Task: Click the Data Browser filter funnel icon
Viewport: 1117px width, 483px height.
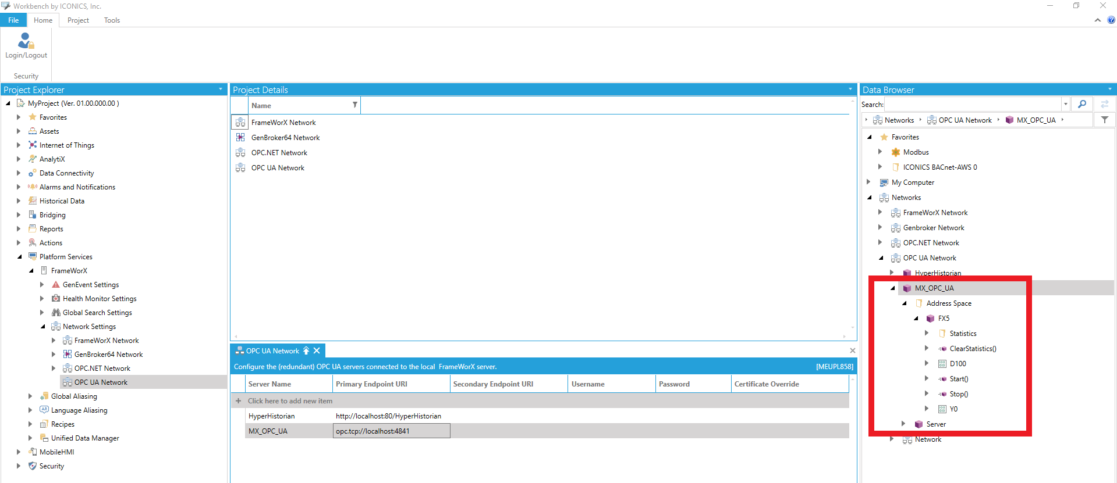Action: coord(1105,120)
